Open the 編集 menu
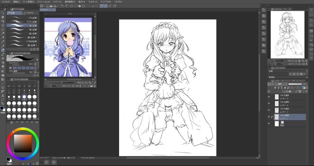314x166 pixels. click(x=17, y=1)
